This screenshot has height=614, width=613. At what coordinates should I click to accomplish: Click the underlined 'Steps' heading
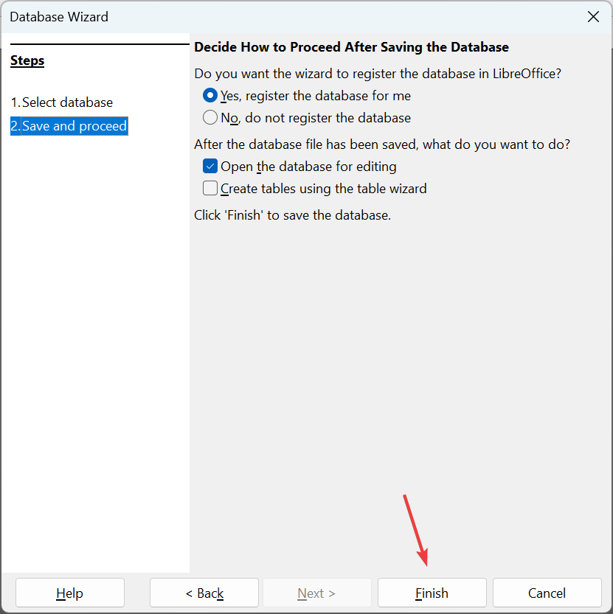click(27, 60)
